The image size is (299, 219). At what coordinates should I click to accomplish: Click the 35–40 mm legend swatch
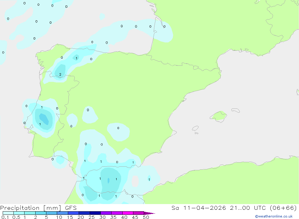[x=117, y=213]
